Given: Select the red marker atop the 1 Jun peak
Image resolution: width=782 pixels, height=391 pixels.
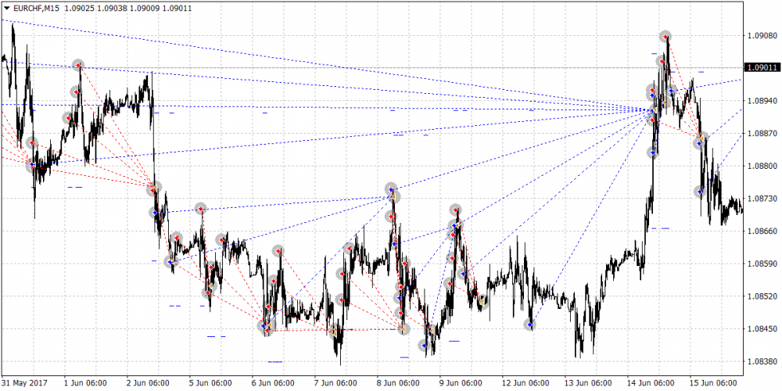Looking at the screenshot, I should point(77,65).
